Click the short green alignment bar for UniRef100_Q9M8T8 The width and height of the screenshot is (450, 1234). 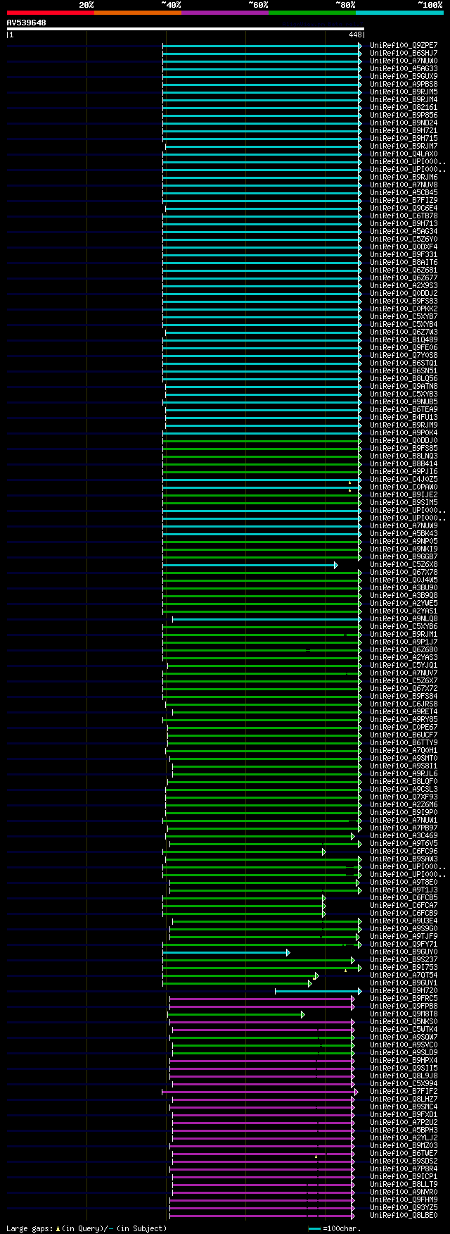[x=236, y=1014]
